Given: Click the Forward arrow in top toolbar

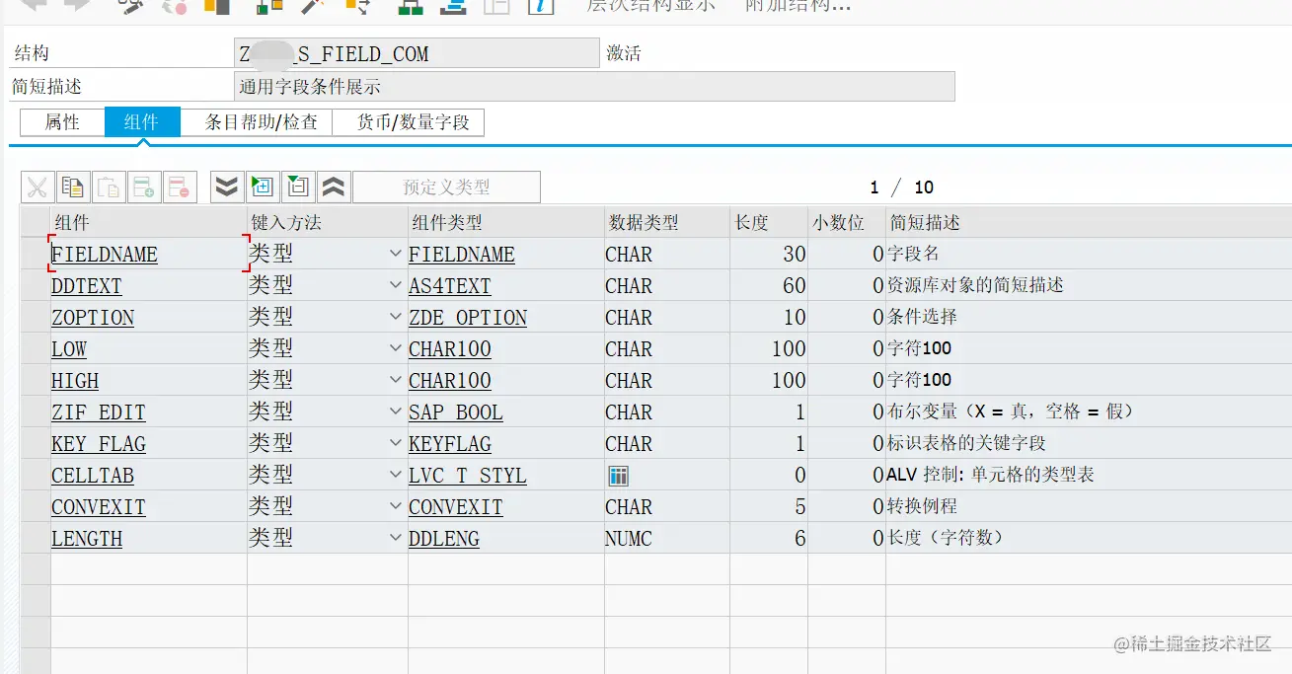Looking at the screenshot, I should (77, 5).
